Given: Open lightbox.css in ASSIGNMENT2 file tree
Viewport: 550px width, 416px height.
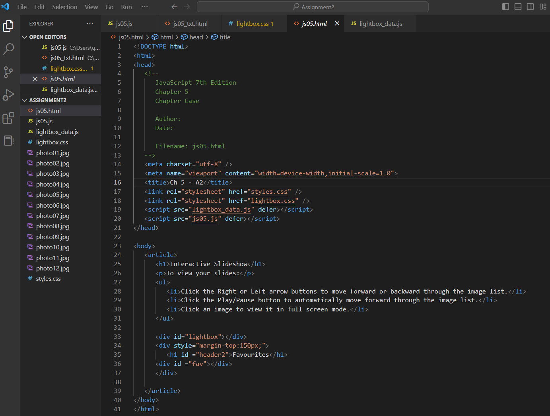Looking at the screenshot, I should (60, 142).
